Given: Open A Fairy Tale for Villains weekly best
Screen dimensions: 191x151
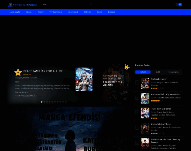Looking at the screenshot, I should (x=112, y=84).
